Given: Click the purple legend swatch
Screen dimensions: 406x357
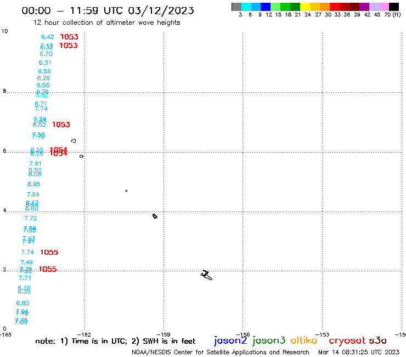Looking at the screenshot, I should pyautogui.click(x=364, y=7).
